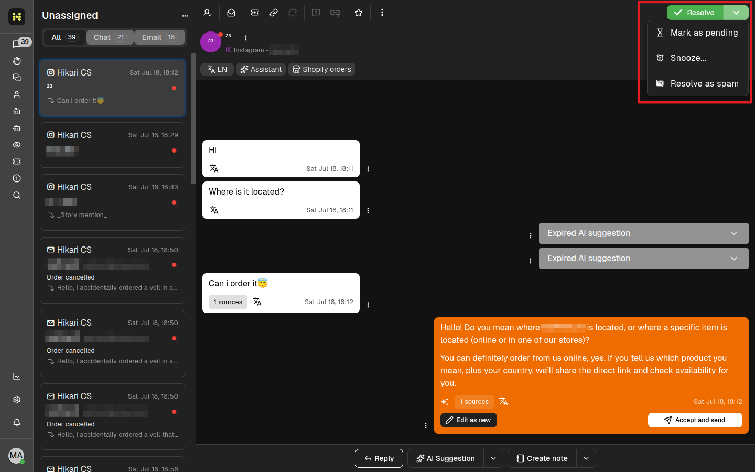Viewport: 755px width, 472px height.
Task: Open Hikari CS conversation from 18:29
Action: [112, 145]
